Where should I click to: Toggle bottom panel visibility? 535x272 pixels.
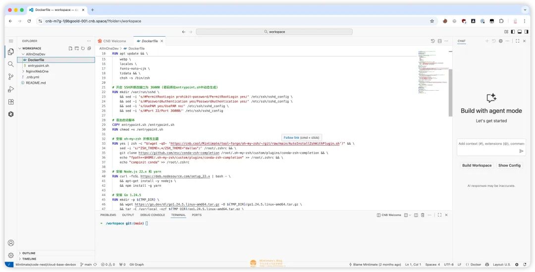pyautogui.click(x=520, y=32)
